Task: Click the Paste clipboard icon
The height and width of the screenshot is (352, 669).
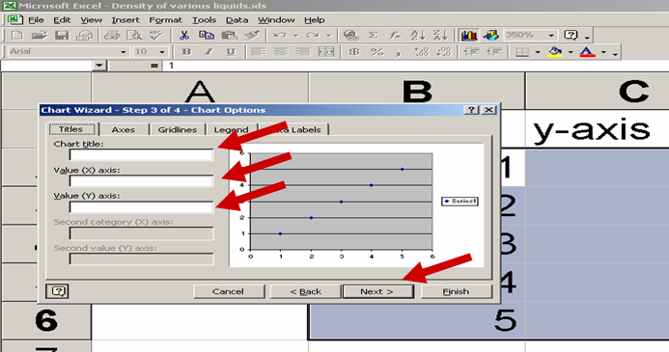Action: [230, 36]
